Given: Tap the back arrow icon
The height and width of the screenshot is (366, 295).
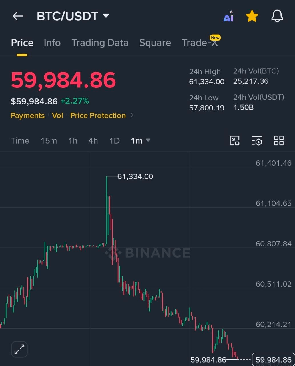Looking at the screenshot, I should (18, 16).
